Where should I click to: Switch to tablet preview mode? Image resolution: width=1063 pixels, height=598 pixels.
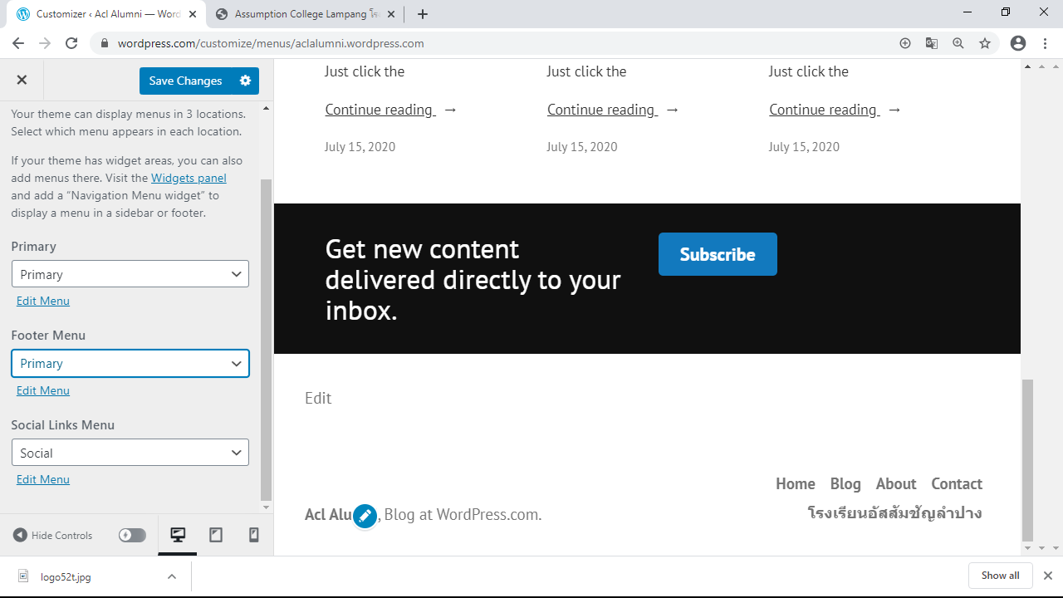coord(216,535)
